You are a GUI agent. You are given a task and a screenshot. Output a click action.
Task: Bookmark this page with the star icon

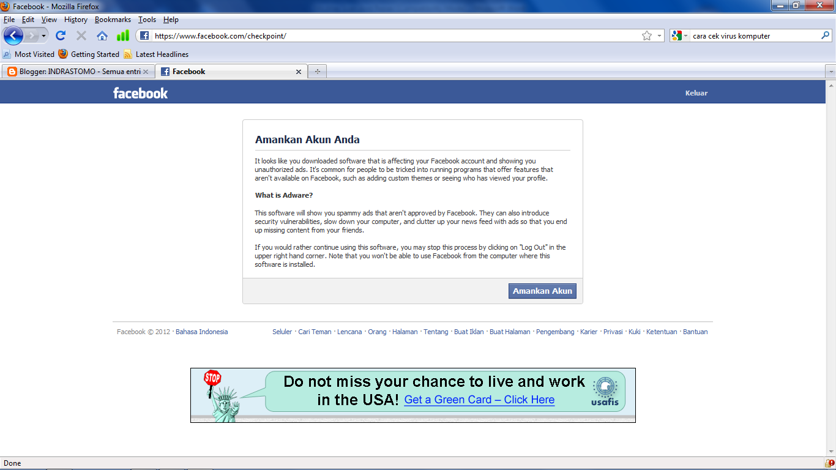[647, 35]
